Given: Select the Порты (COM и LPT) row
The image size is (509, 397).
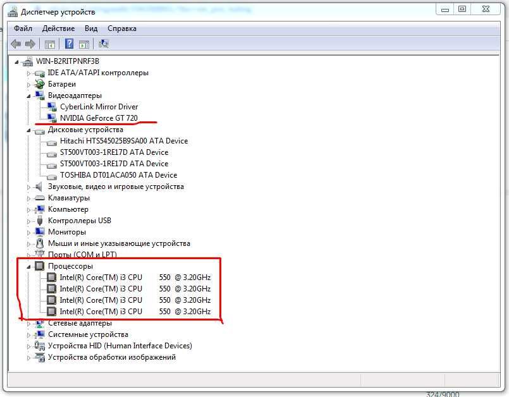Looking at the screenshot, I should click(82, 255).
